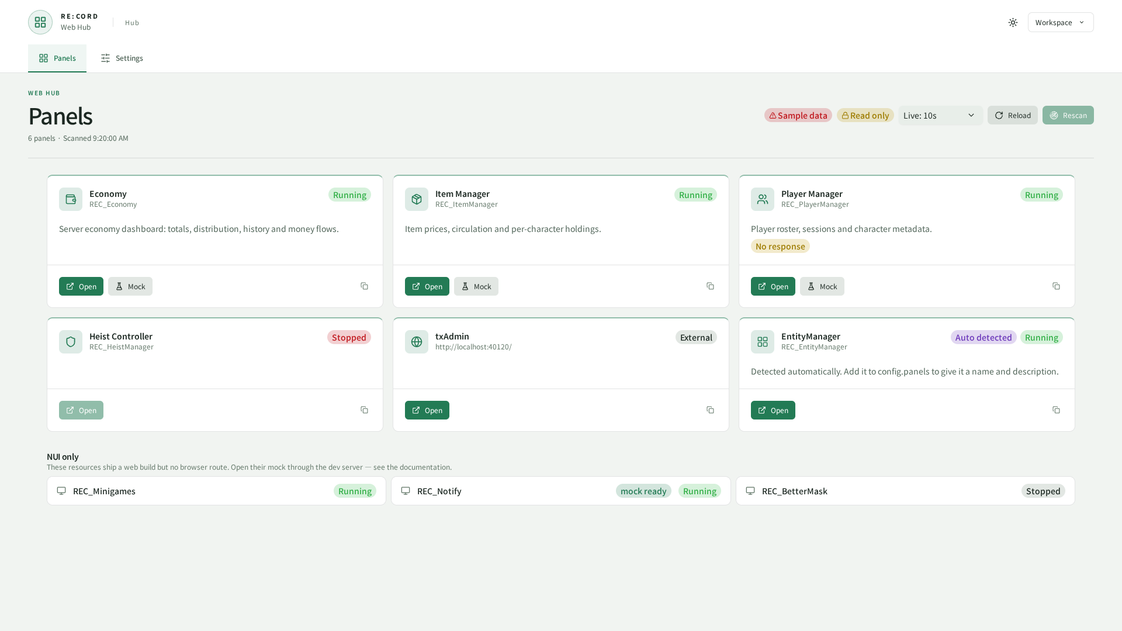The image size is (1122, 631).
Task: Open the EntityManager panel
Action: pos(773,410)
